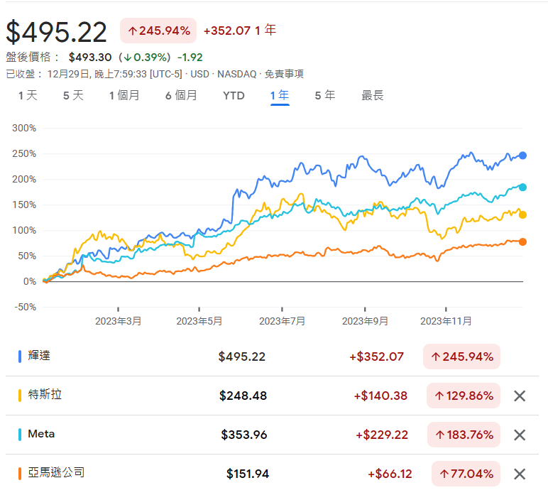Switch to the 5 天 range tab

73,95
